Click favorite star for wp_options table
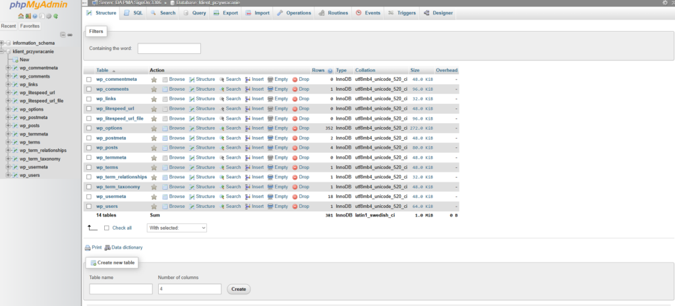 point(154,128)
